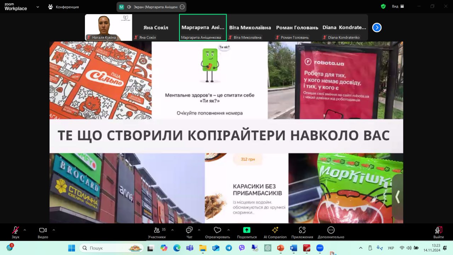The width and height of the screenshot is (453, 255).
Task: Open Viber from the taskbar
Action: (x=242, y=248)
